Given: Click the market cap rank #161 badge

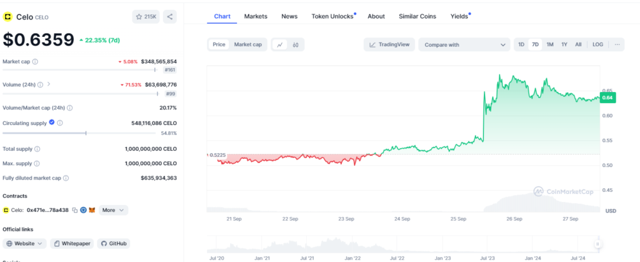Looking at the screenshot, I should [x=170, y=70].
